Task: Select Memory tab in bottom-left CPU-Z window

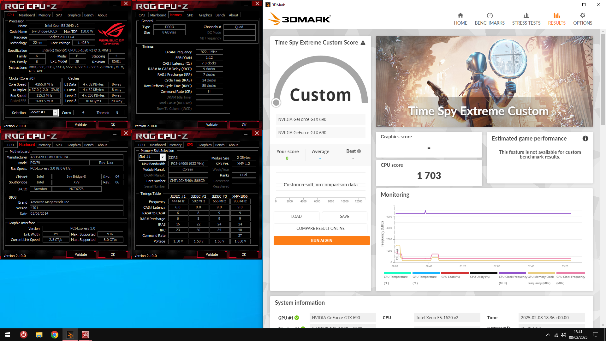Action: 45,145
